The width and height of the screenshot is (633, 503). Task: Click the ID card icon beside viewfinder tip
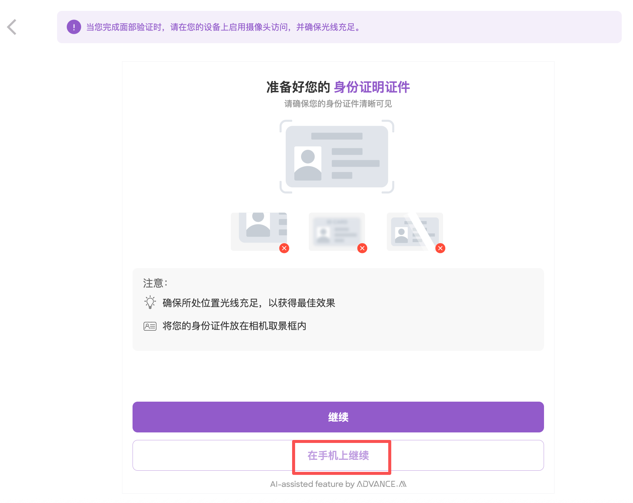[x=150, y=326]
